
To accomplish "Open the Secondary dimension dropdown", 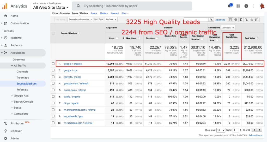I will (80, 19).
